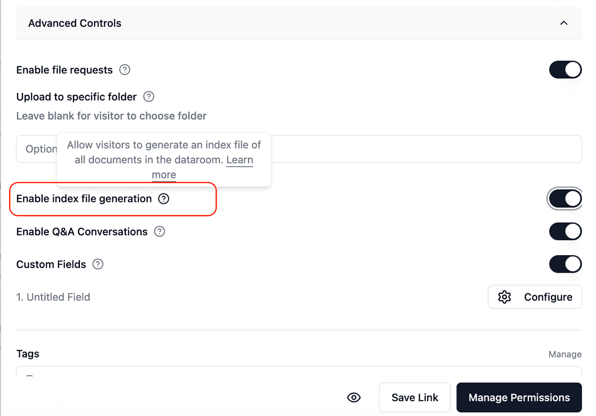This screenshot has height=416, width=596.
Task: Click help icon next to Enable file requests
Action: pos(125,70)
